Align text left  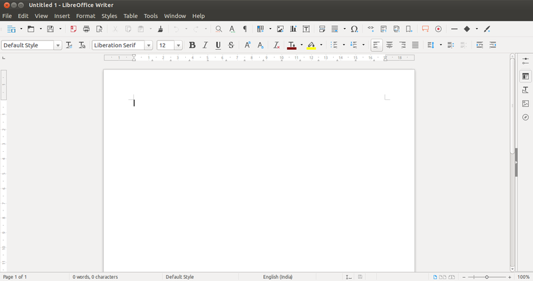[376, 45]
